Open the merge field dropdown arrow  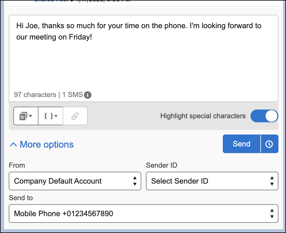56,116
